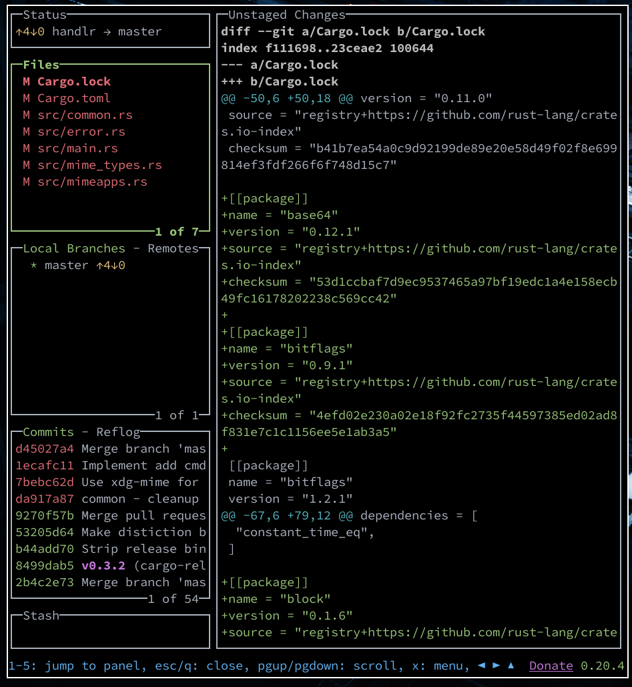
Task: Select commit d45027a4 Merge branch
Action: pyautogui.click(x=110, y=449)
